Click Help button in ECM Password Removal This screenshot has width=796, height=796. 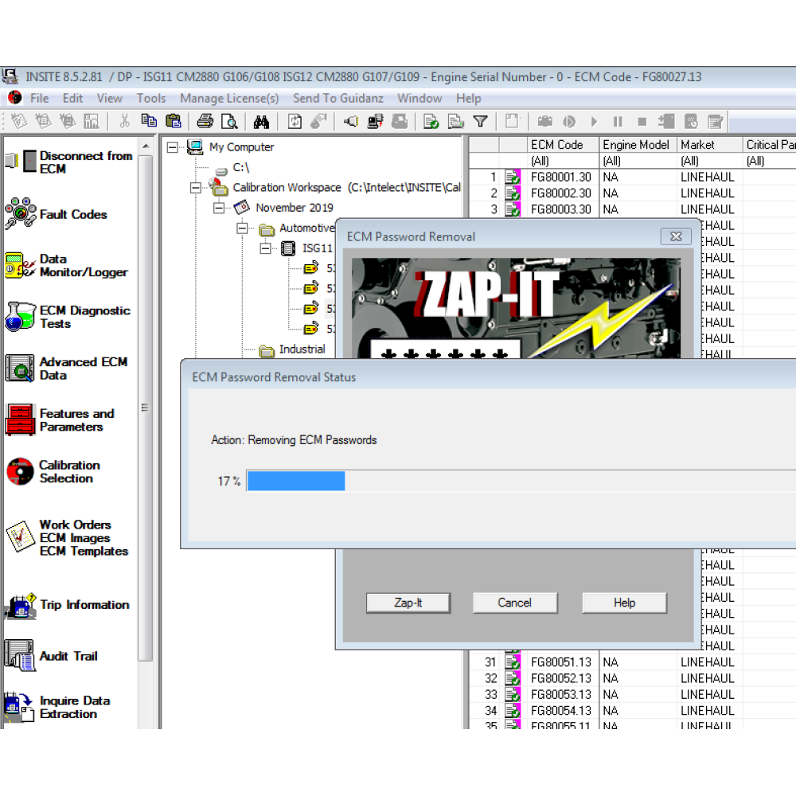624,603
